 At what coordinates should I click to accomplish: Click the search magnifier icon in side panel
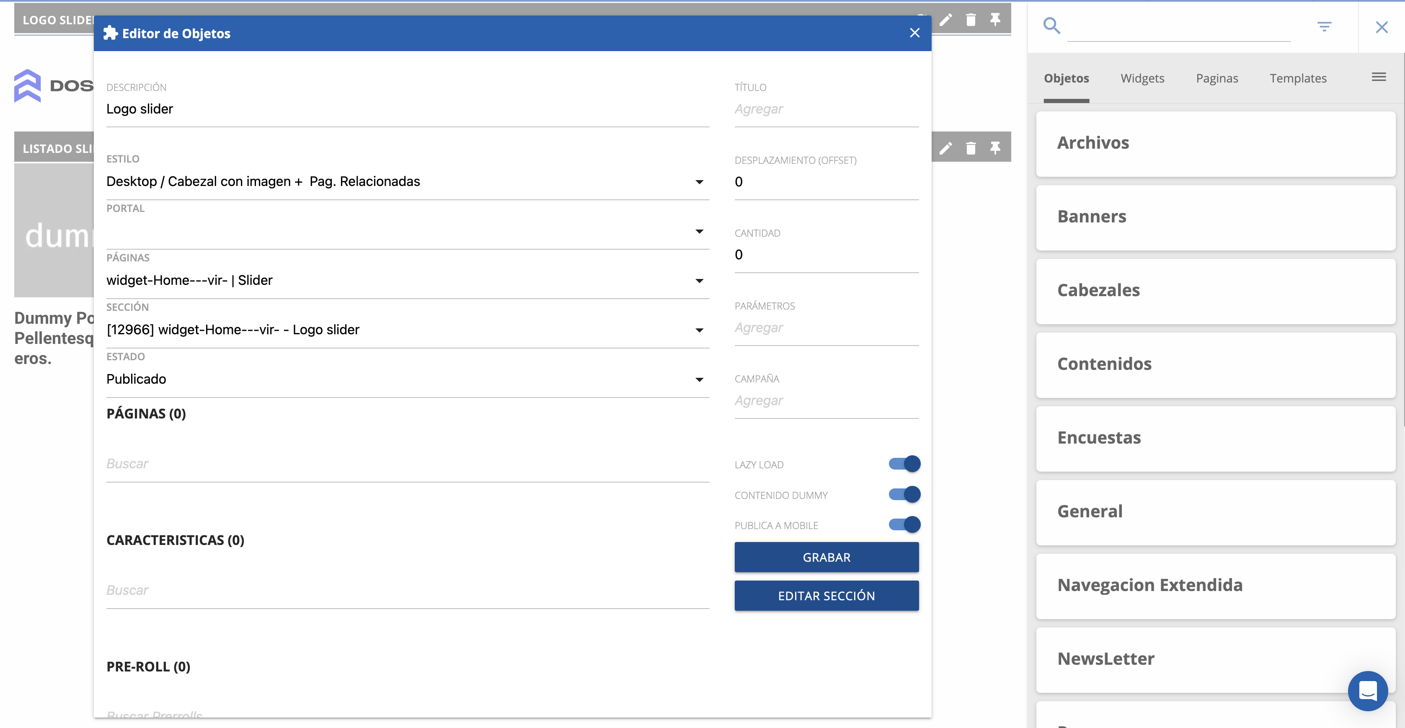coord(1051,26)
